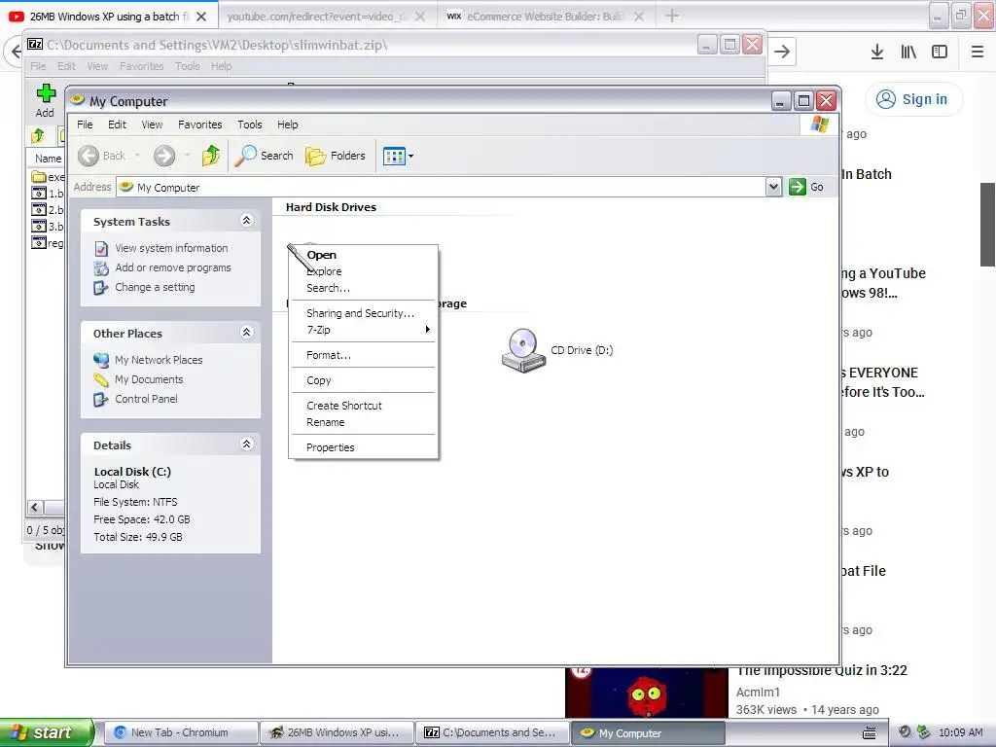The height and width of the screenshot is (747, 996).
Task: Click View system information link
Action: (x=171, y=248)
